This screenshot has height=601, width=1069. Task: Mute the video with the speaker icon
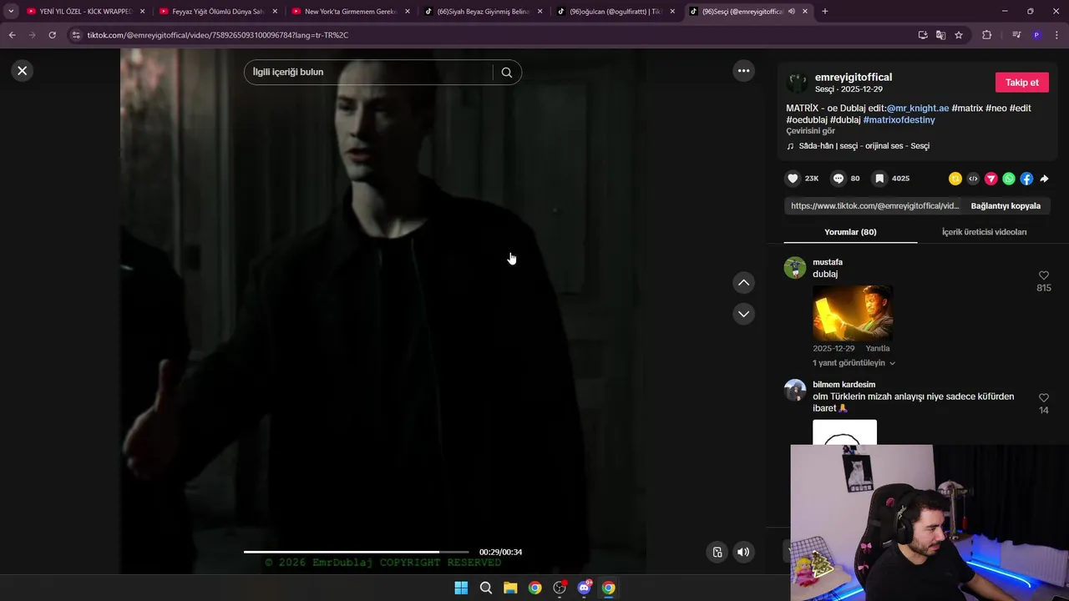pos(743,552)
